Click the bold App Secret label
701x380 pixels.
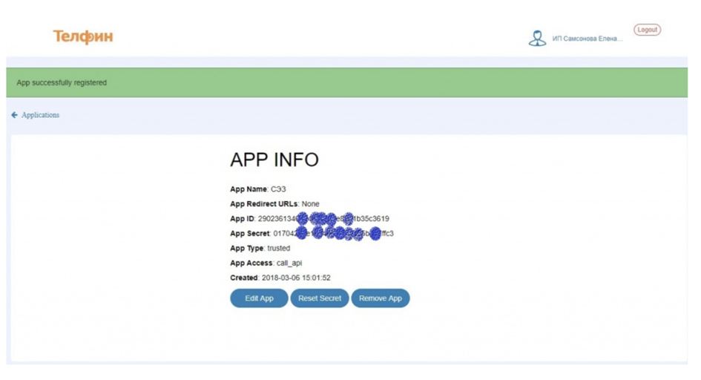tap(250, 234)
